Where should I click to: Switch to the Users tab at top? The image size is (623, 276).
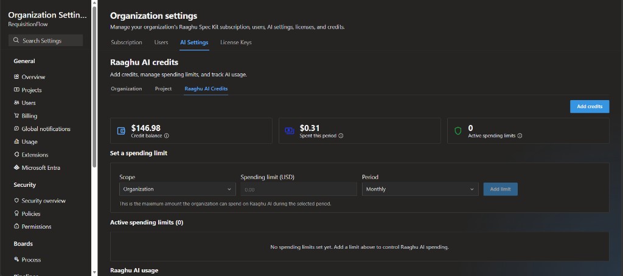tap(161, 42)
